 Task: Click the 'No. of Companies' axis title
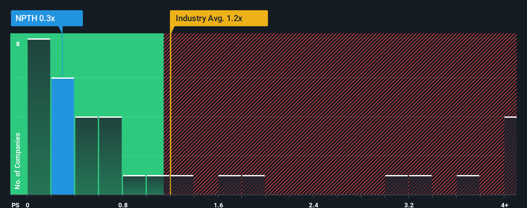click(x=18, y=161)
